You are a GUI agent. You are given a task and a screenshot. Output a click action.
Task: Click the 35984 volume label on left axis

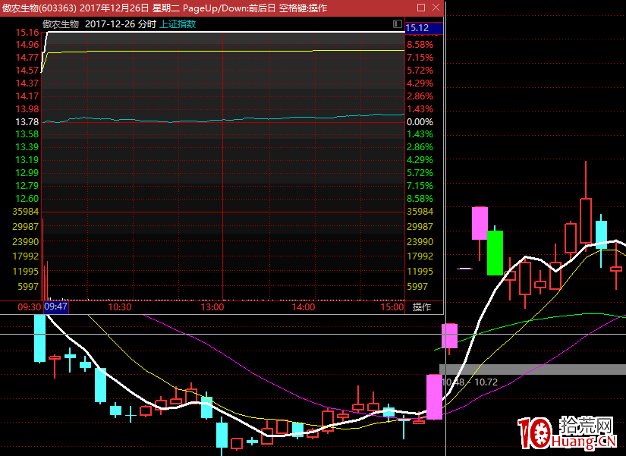(x=26, y=211)
